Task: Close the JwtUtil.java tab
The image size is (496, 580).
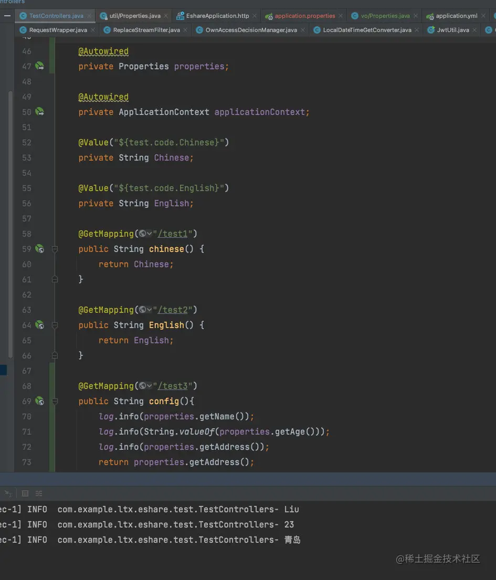Action: 474,30
